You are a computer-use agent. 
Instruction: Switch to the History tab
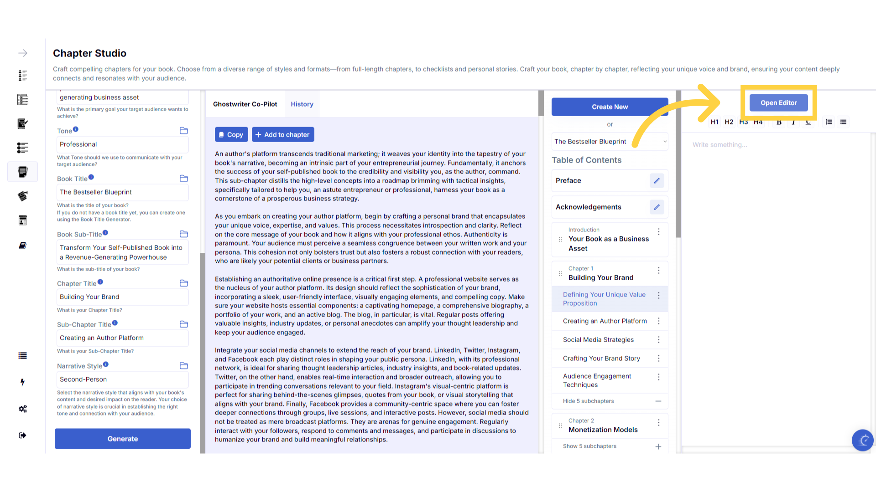point(302,104)
